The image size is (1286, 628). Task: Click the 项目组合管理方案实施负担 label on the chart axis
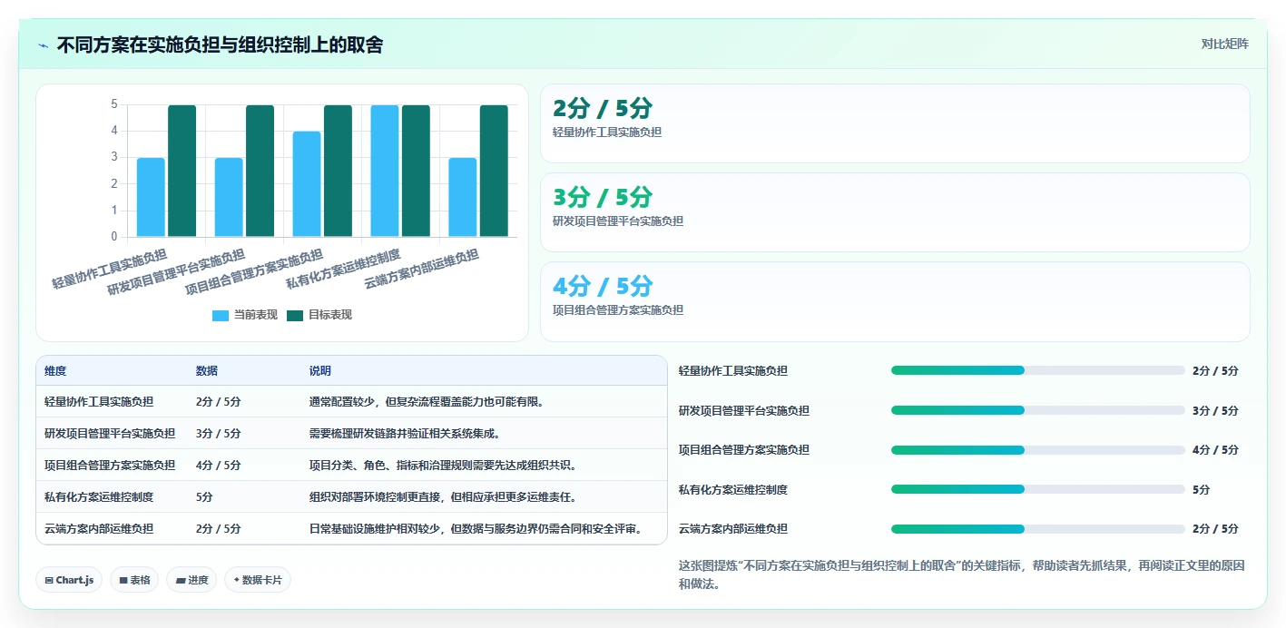click(255, 271)
